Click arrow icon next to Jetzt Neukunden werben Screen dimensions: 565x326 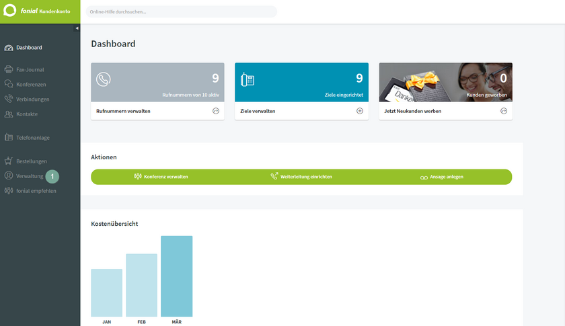pyautogui.click(x=504, y=111)
